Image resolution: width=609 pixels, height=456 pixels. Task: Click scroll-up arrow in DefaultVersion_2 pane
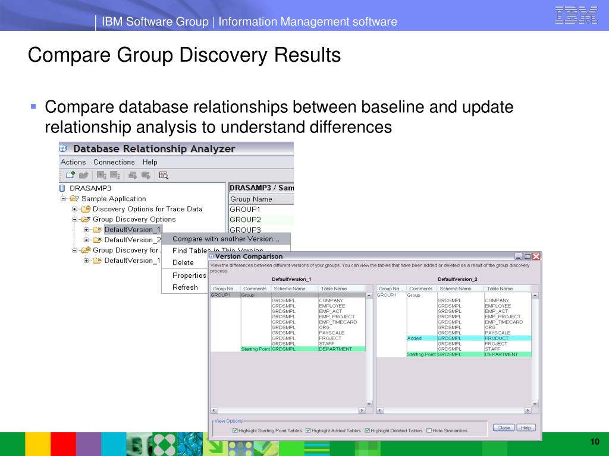pos(535,296)
